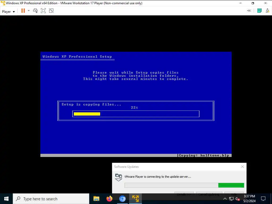Pause the virtual machine with the orange pause button
This screenshot has height=204, width=272.
click(x=23, y=11)
